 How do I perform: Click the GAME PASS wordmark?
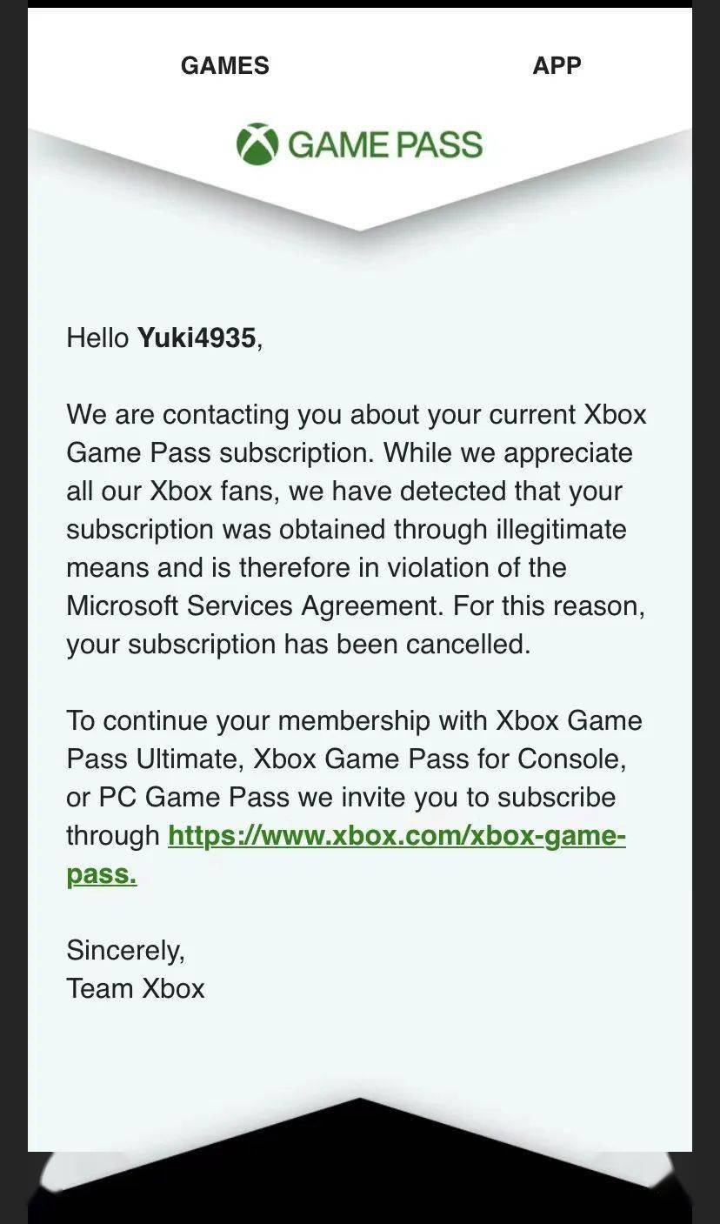(x=384, y=144)
